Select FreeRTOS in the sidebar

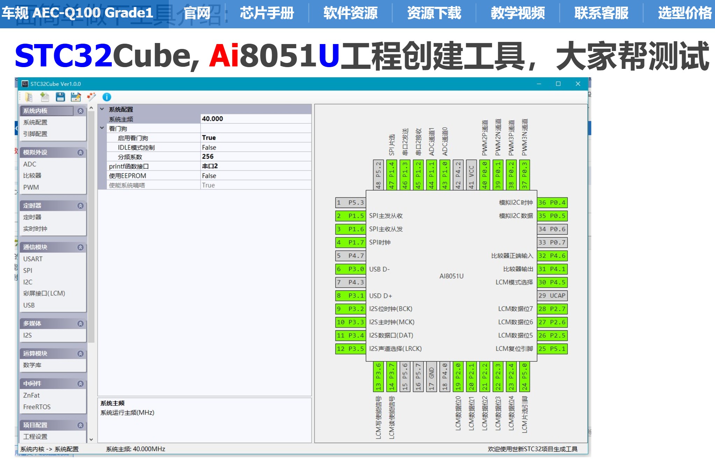(x=37, y=407)
